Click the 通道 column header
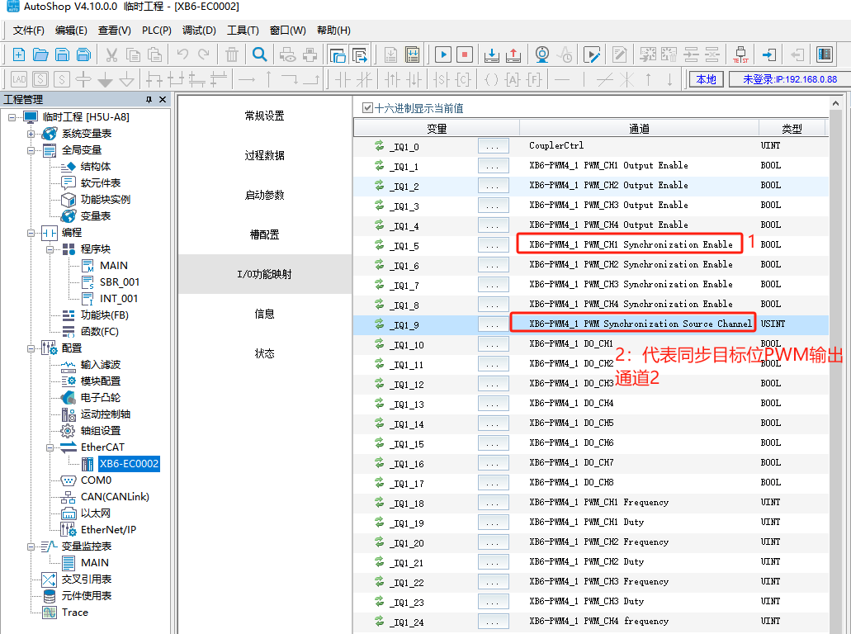The width and height of the screenshot is (851, 634). 640,129
